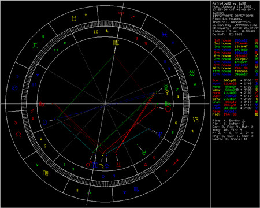Click the 'Sidereal time' line in sidebar
The height and width of the screenshot is (208, 260).
click(233, 31)
